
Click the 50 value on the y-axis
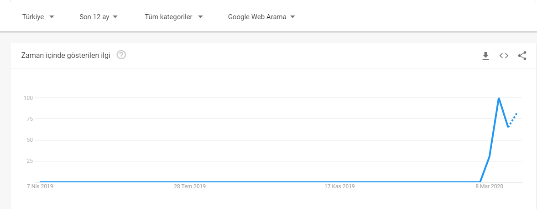click(x=30, y=140)
